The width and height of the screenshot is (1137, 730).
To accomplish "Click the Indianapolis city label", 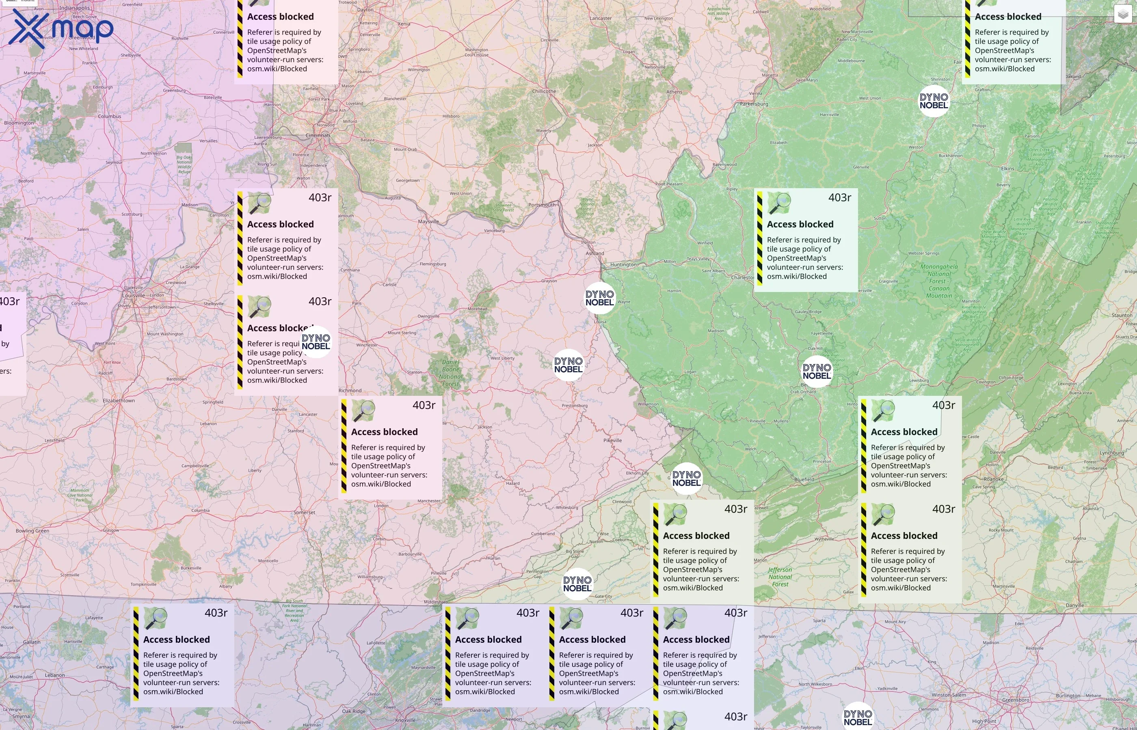I will click(74, 8).
